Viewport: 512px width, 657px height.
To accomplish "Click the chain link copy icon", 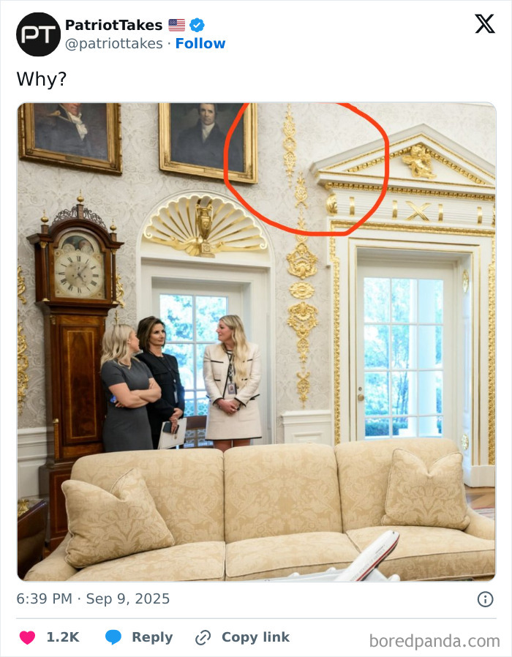I will pyautogui.click(x=203, y=638).
